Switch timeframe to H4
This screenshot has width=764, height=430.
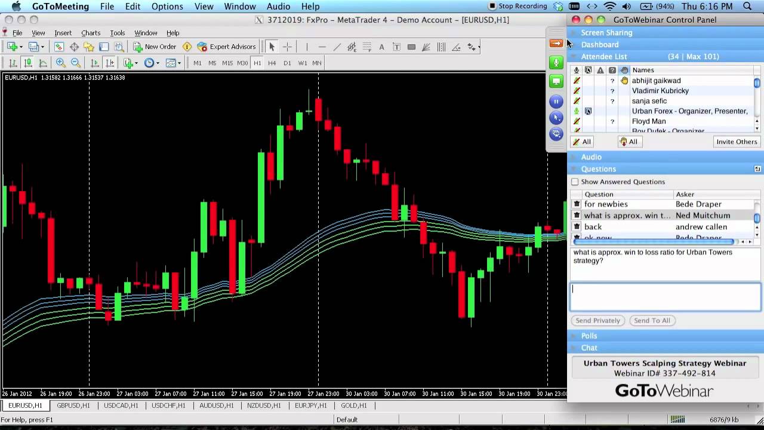click(x=272, y=63)
